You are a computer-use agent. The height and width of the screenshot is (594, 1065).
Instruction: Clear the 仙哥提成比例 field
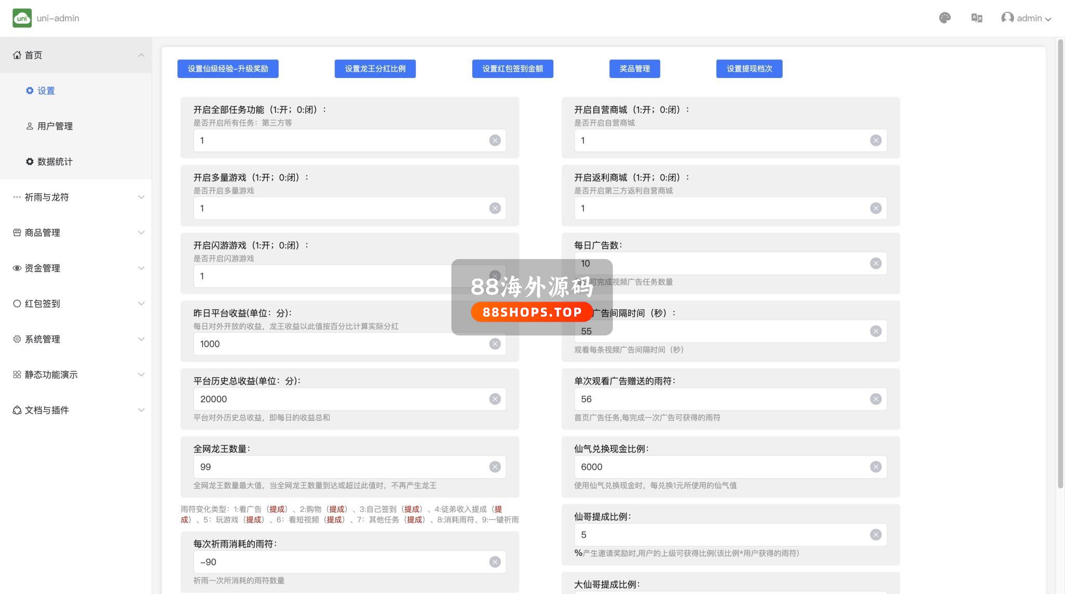coord(876,535)
